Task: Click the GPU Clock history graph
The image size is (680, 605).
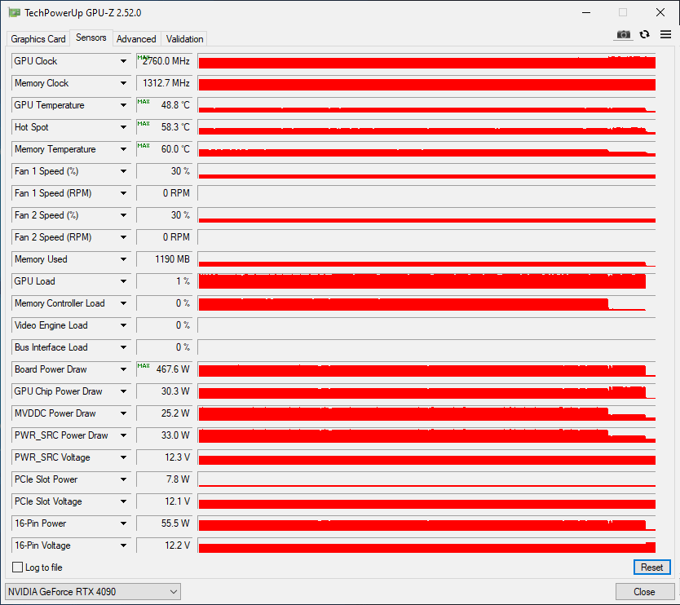Action: pyautogui.click(x=426, y=61)
